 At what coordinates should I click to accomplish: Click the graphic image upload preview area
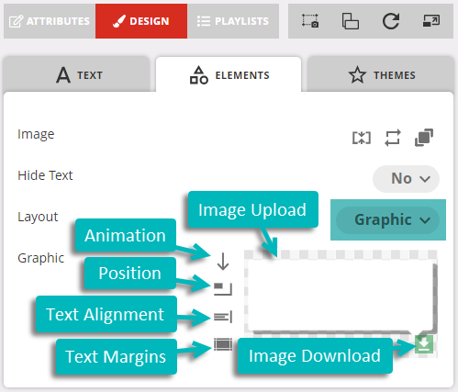[x=341, y=296]
